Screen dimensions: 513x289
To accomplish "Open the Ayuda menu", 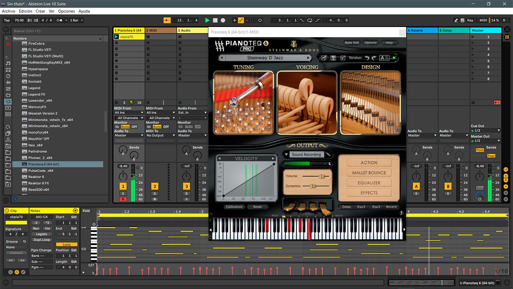I will point(84,11).
